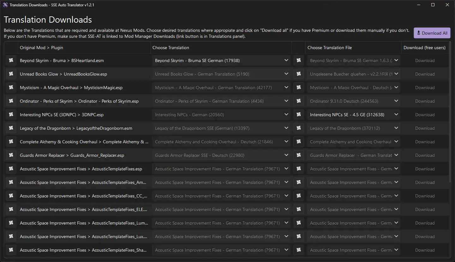This screenshot has width=455, height=262.
Task: Click Download in Unread Books Glow row
Action: pos(425,74)
